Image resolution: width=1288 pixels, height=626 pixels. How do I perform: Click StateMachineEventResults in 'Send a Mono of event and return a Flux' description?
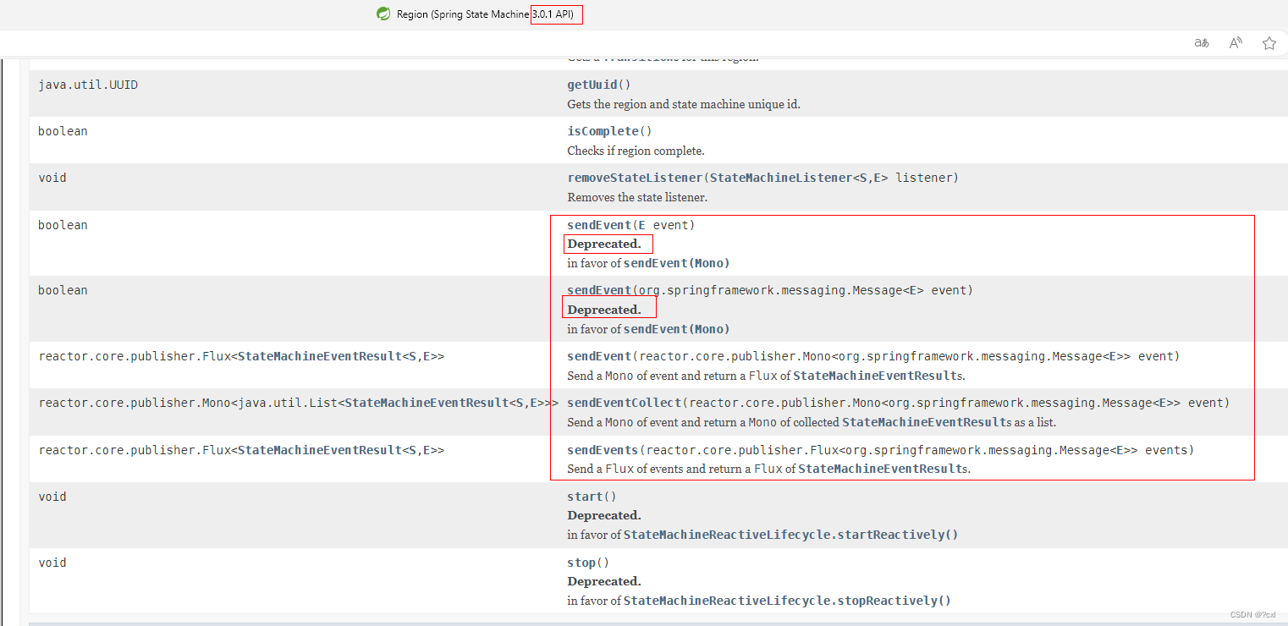[x=878, y=376]
